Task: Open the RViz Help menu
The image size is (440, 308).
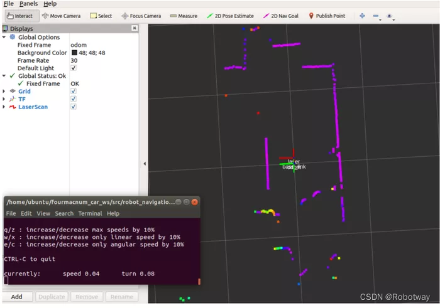Action: [x=50, y=4]
